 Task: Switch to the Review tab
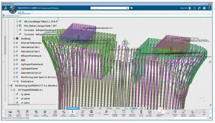(118, 108)
